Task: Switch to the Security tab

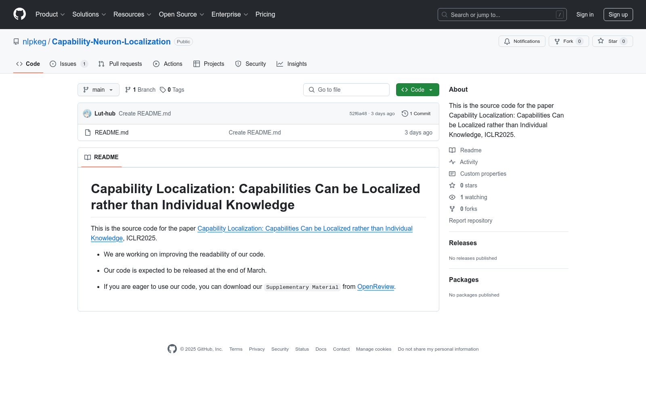Action: tap(251, 64)
